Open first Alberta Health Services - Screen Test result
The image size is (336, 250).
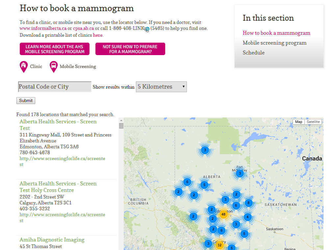58,125
